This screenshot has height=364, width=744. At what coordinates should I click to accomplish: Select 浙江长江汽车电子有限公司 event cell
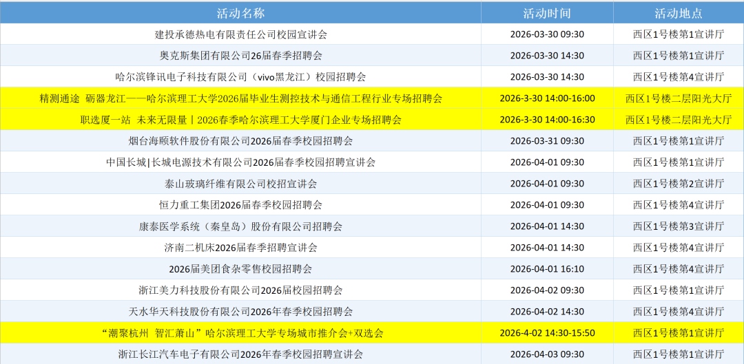tap(240, 354)
